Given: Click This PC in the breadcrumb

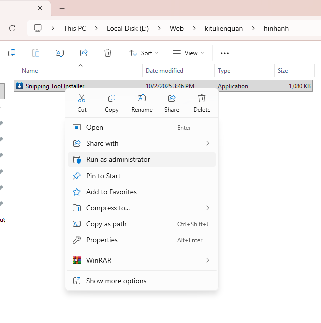Looking at the screenshot, I should pyautogui.click(x=75, y=28).
